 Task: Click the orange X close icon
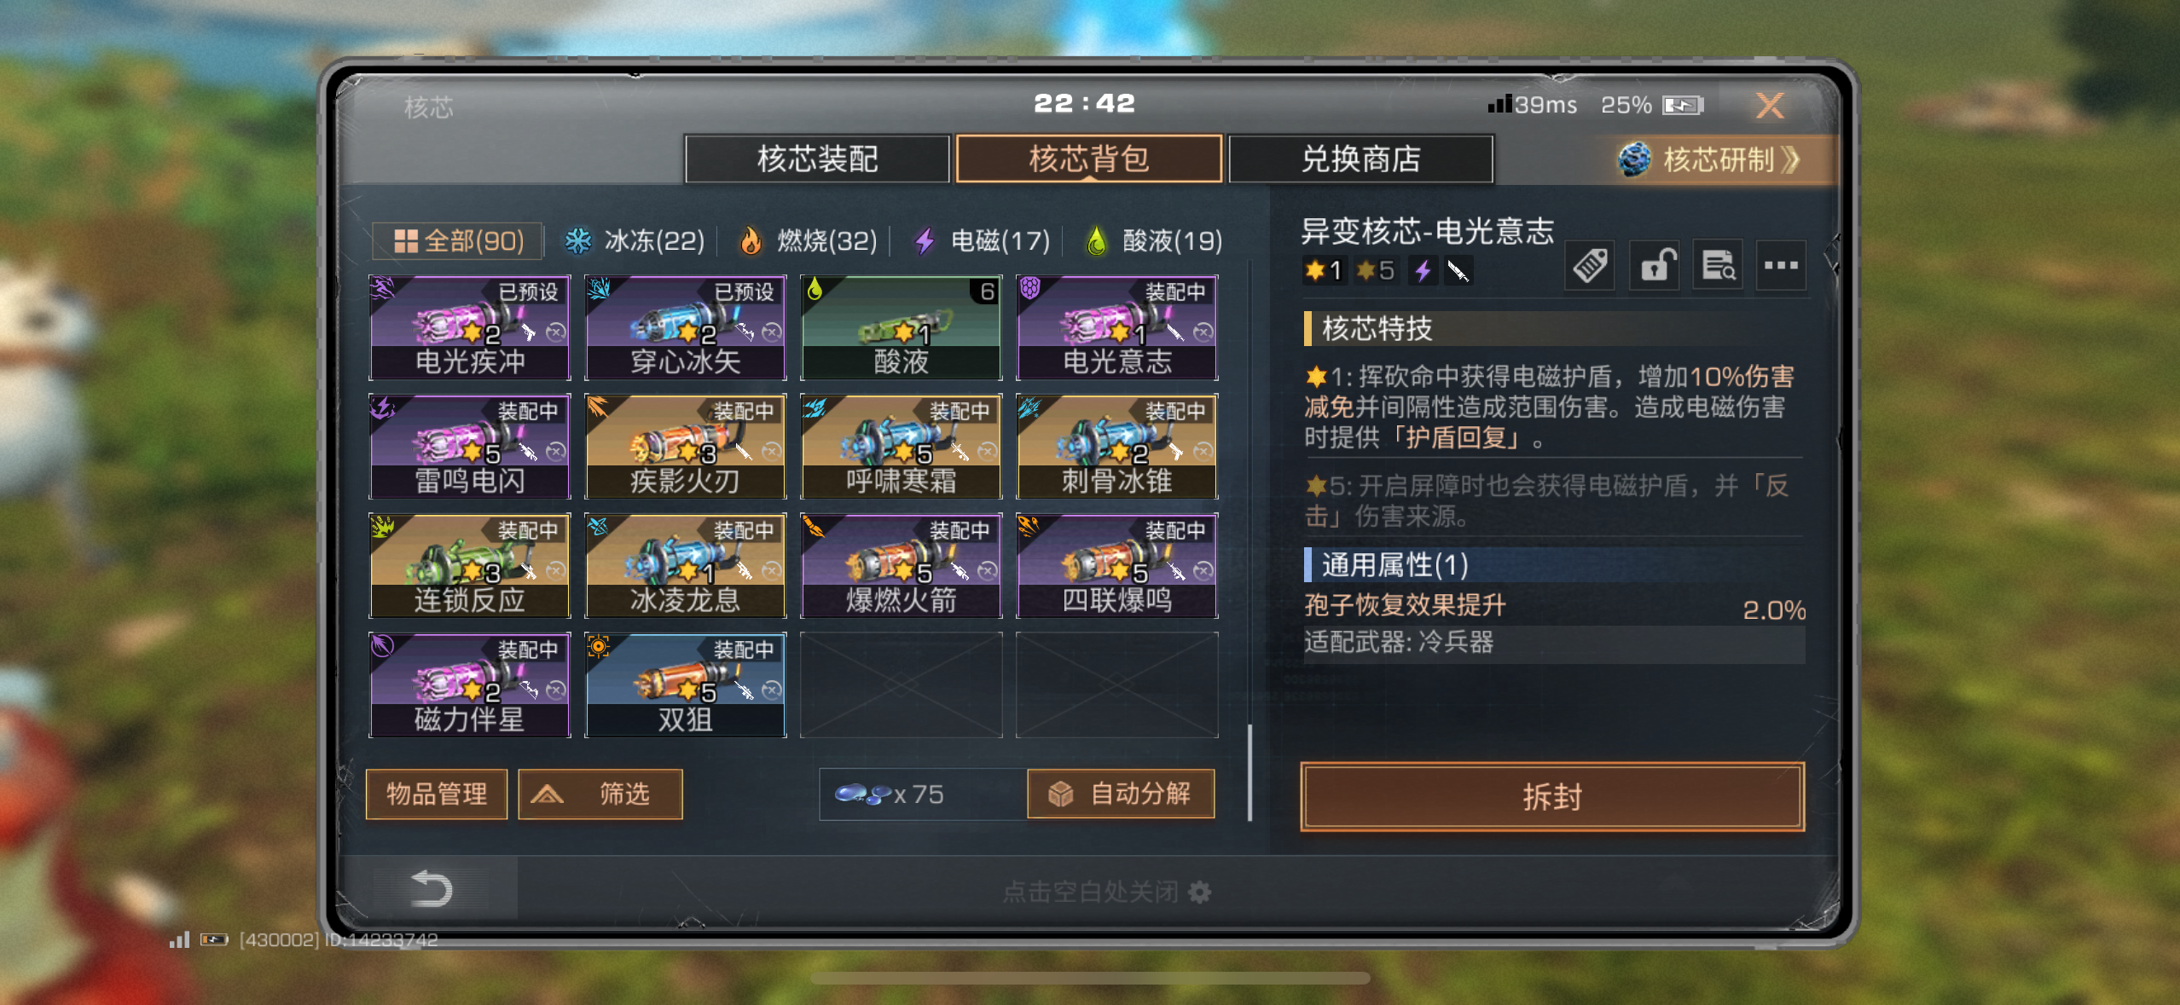1770,106
